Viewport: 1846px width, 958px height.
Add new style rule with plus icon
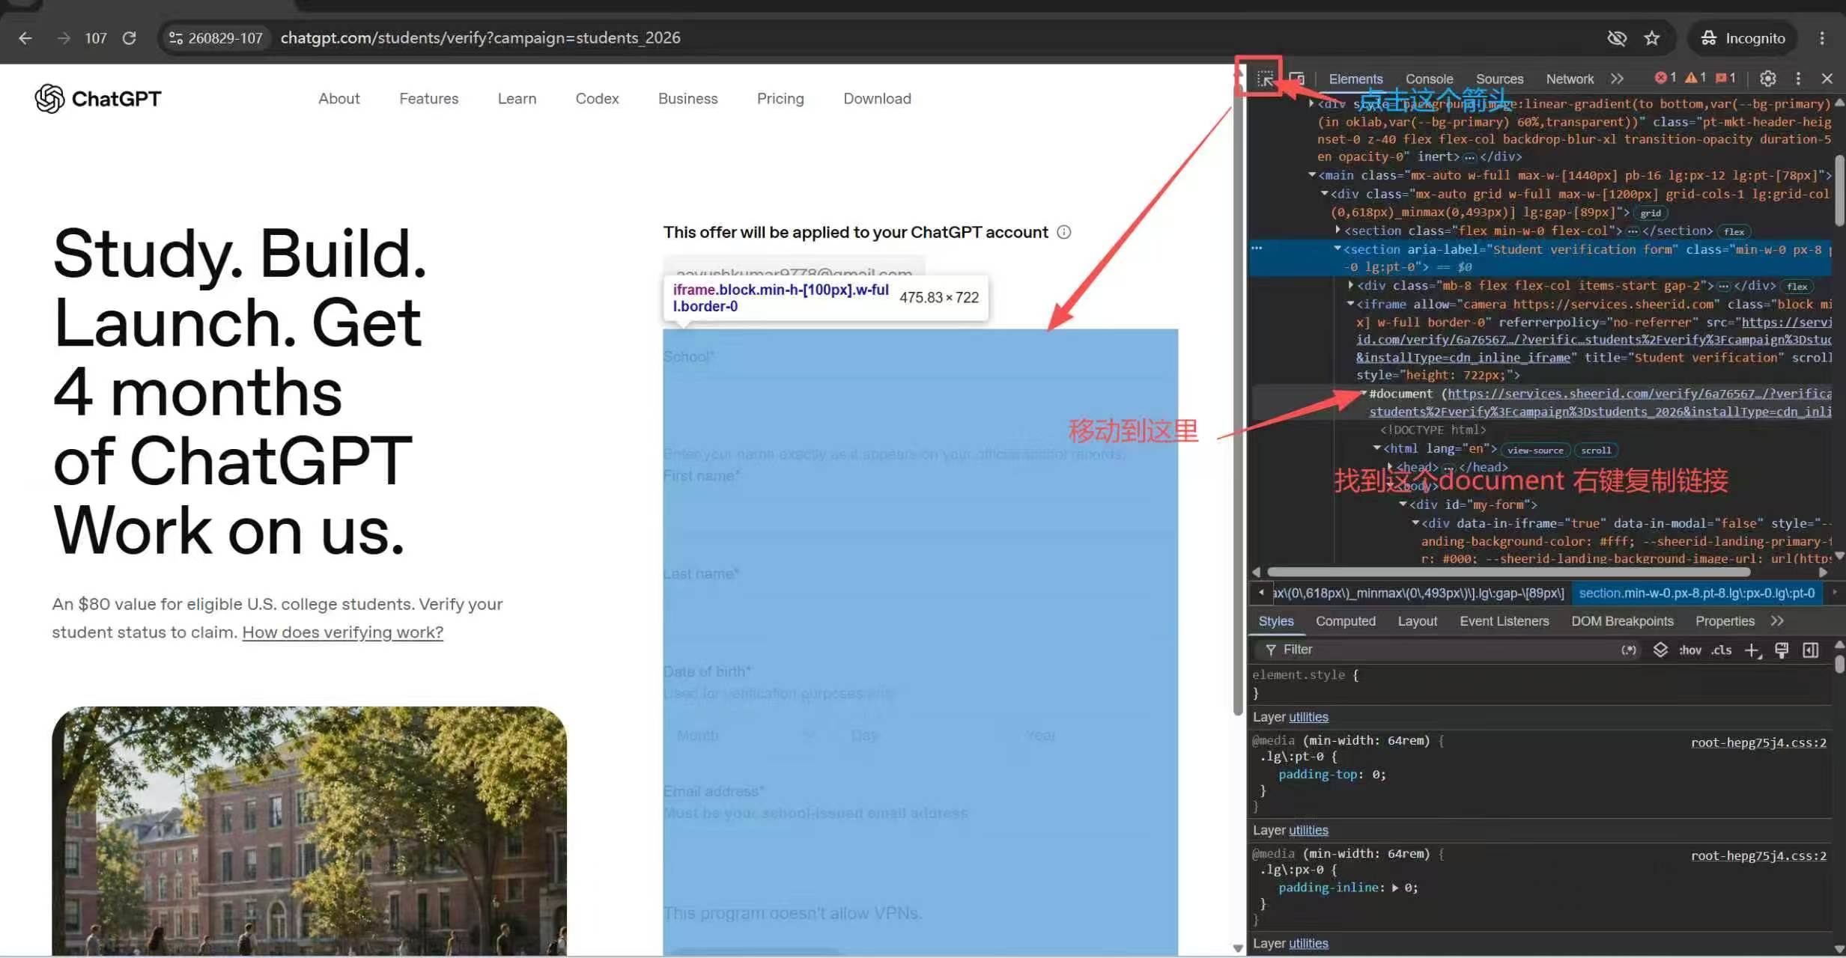point(1752,650)
